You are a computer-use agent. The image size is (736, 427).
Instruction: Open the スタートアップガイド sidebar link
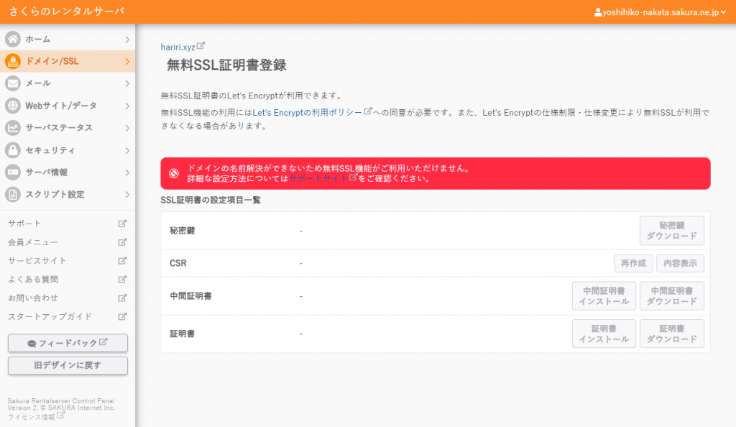pos(50,316)
